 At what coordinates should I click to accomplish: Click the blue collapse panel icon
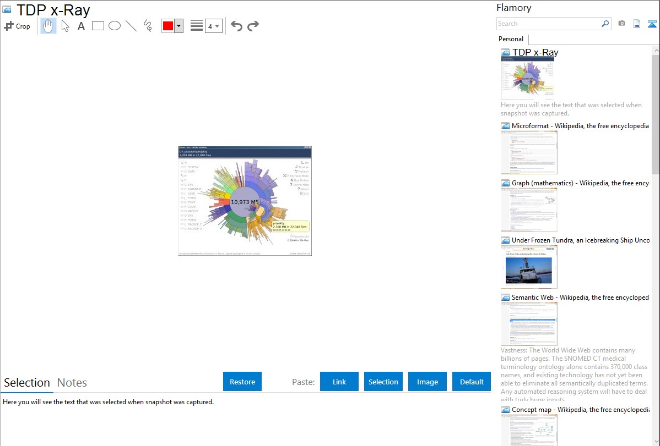pyautogui.click(x=652, y=24)
